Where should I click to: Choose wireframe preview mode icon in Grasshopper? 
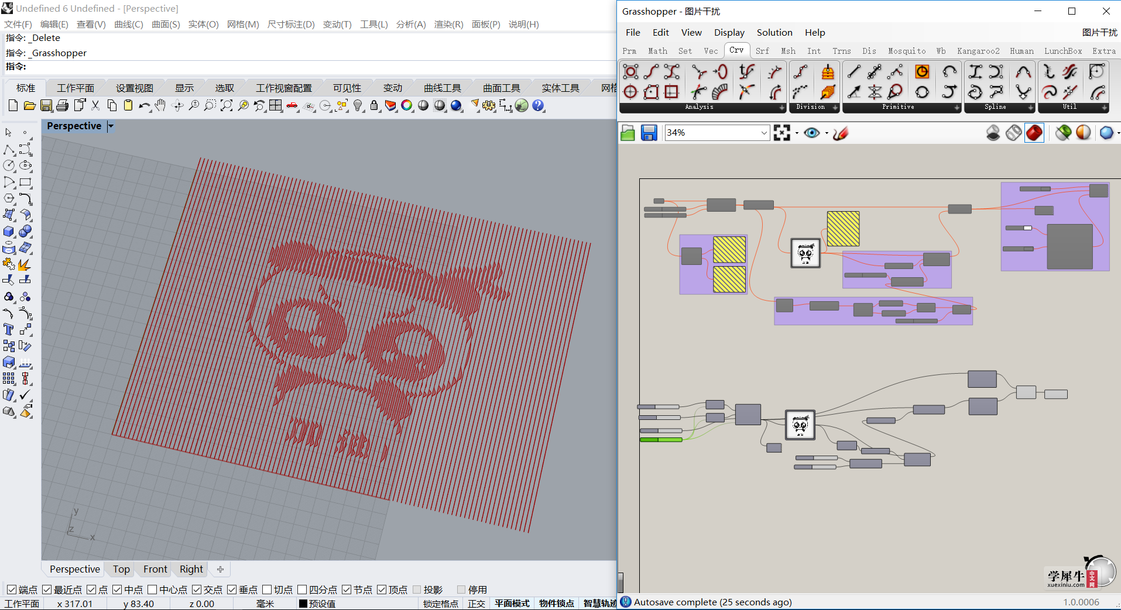click(1014, 133)
